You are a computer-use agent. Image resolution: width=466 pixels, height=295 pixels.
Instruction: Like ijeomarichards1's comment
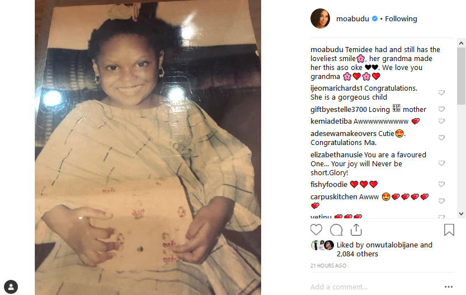[x=441, y=92]
